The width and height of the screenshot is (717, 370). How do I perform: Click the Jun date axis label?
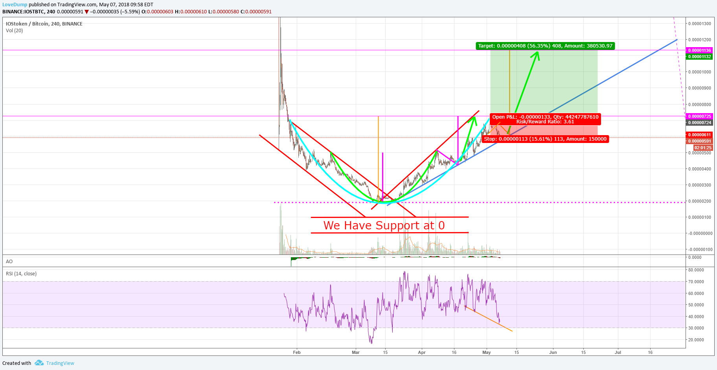tap(553, 352)
